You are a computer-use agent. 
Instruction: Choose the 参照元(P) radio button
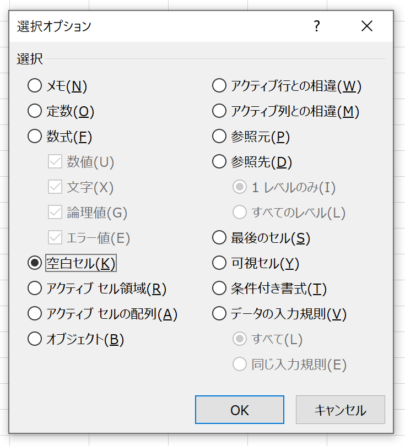click(219, 137)
